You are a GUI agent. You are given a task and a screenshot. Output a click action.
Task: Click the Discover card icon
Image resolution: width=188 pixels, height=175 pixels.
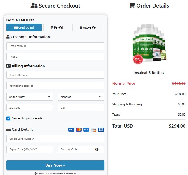click(94, 130)
